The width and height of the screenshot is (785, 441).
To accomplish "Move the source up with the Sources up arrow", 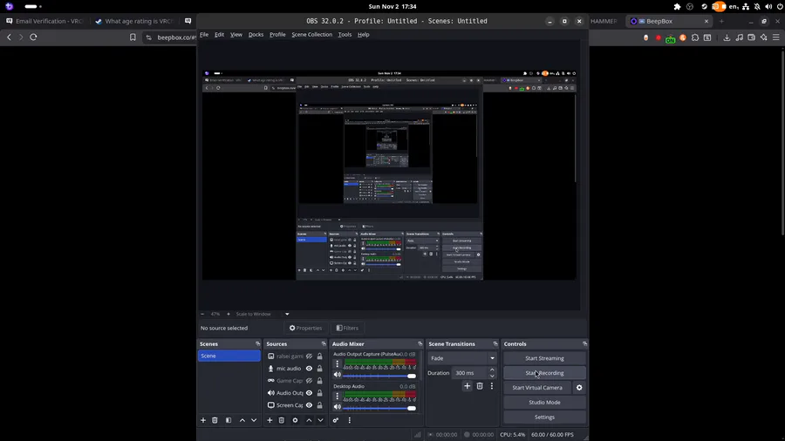I will click(x=309, y=420).
